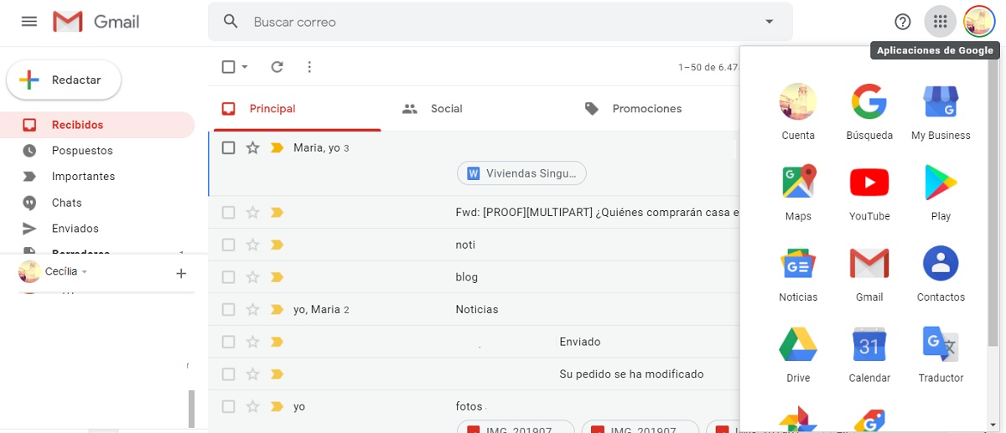Star the Maria, yo 3 email
The image size is (1006, 433).
(x=252, y=147)
